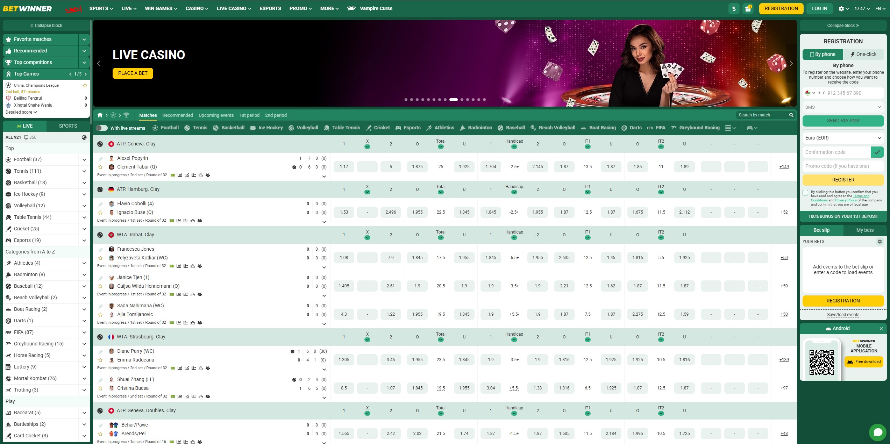Click Free download for the Android app
Screen dimensions: 890x444
pyautogui.click(x=864, y=362)
